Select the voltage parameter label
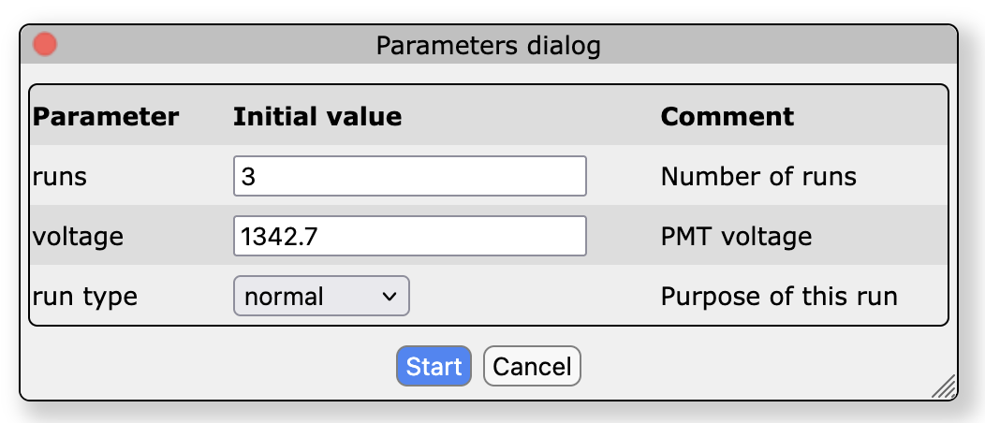Image resolution: width=985 pixels, height=423 pixels. (x=78, y=237)
